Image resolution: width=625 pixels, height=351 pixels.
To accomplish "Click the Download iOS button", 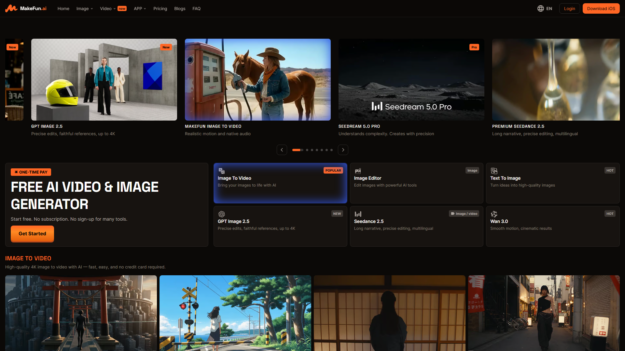I will point(601,8).
